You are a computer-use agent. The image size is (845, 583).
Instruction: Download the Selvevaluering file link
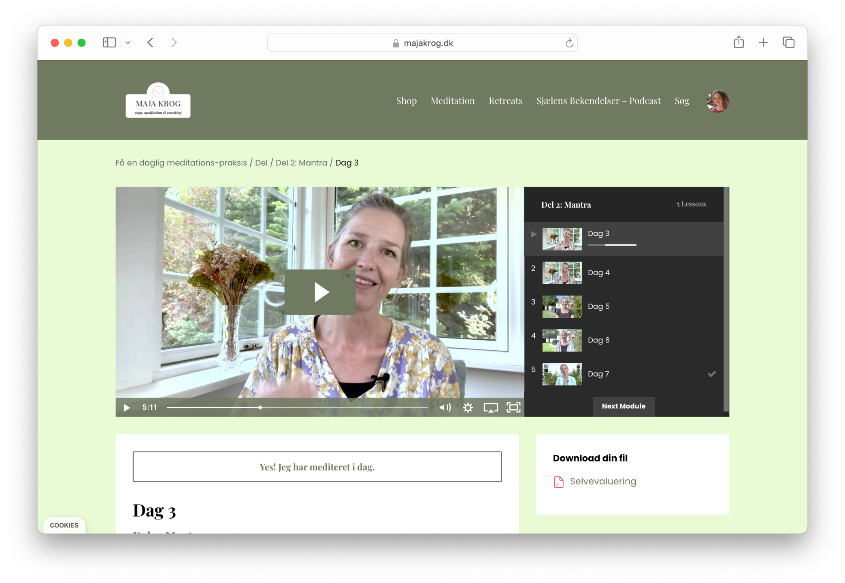(x=602, y=481)
